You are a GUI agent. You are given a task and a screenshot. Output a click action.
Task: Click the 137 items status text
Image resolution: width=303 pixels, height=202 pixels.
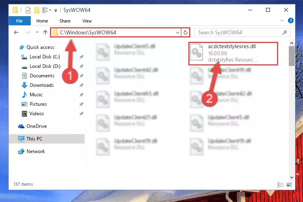[23, 184]
